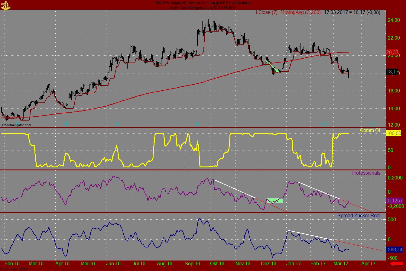Click the Professionals indicator label
This screenshot has height=271, width=406.
pos(365,173)
